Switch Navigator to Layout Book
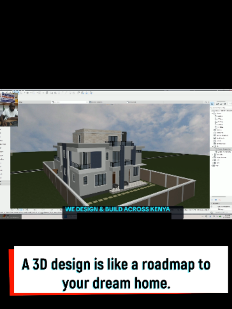Viewport: 232px width, 309px height. (221, 104)
